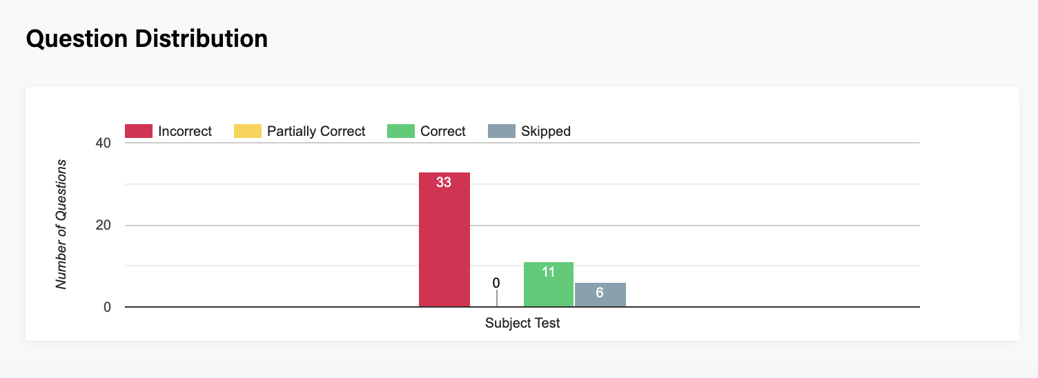The height and width of the screenshot is (378, 1038).
Task: Click the 6 value label
Action: (600, 292)
